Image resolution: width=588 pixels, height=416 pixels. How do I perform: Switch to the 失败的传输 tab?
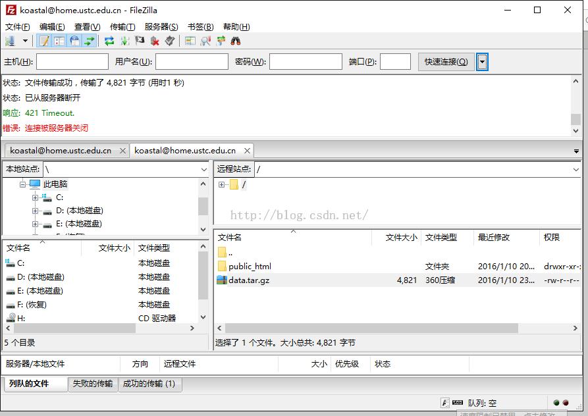pos(93,384)
